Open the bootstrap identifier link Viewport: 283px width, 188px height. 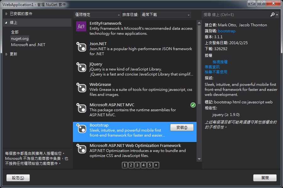tap(226, 31)
